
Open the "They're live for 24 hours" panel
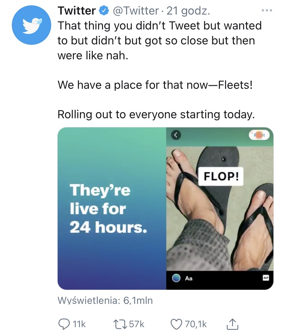click(112, 209)
